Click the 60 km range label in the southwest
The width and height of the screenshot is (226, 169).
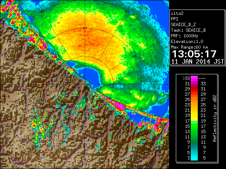[x=42, y=158]
